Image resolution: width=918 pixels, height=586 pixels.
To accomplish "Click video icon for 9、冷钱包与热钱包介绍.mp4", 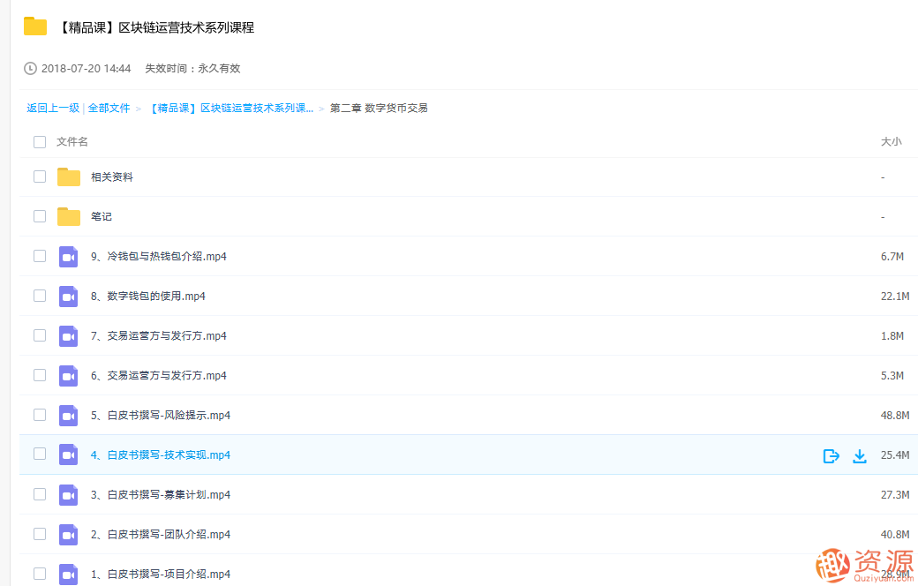I will click(x=69, y=257).
